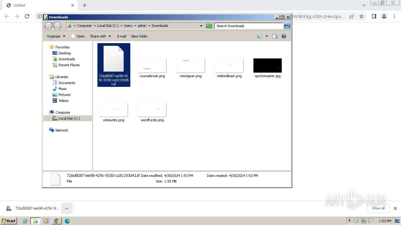Screen dimensions: 401x225
Task: Select Computer in the navigation pane
Action: click(x=63, y=112)
